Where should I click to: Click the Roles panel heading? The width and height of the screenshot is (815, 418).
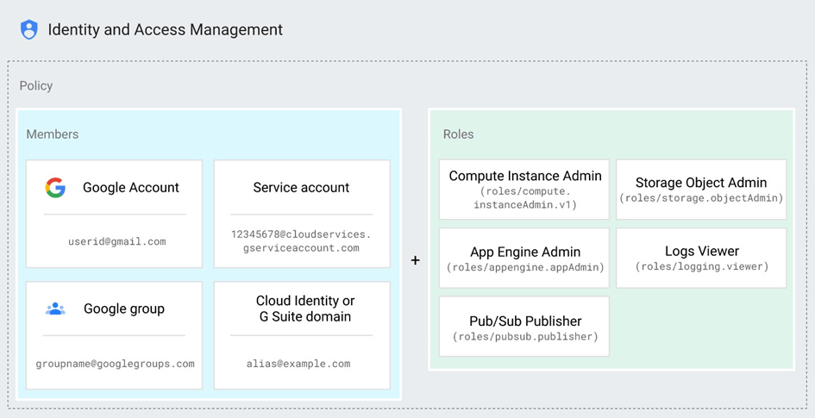click(458, 134)
